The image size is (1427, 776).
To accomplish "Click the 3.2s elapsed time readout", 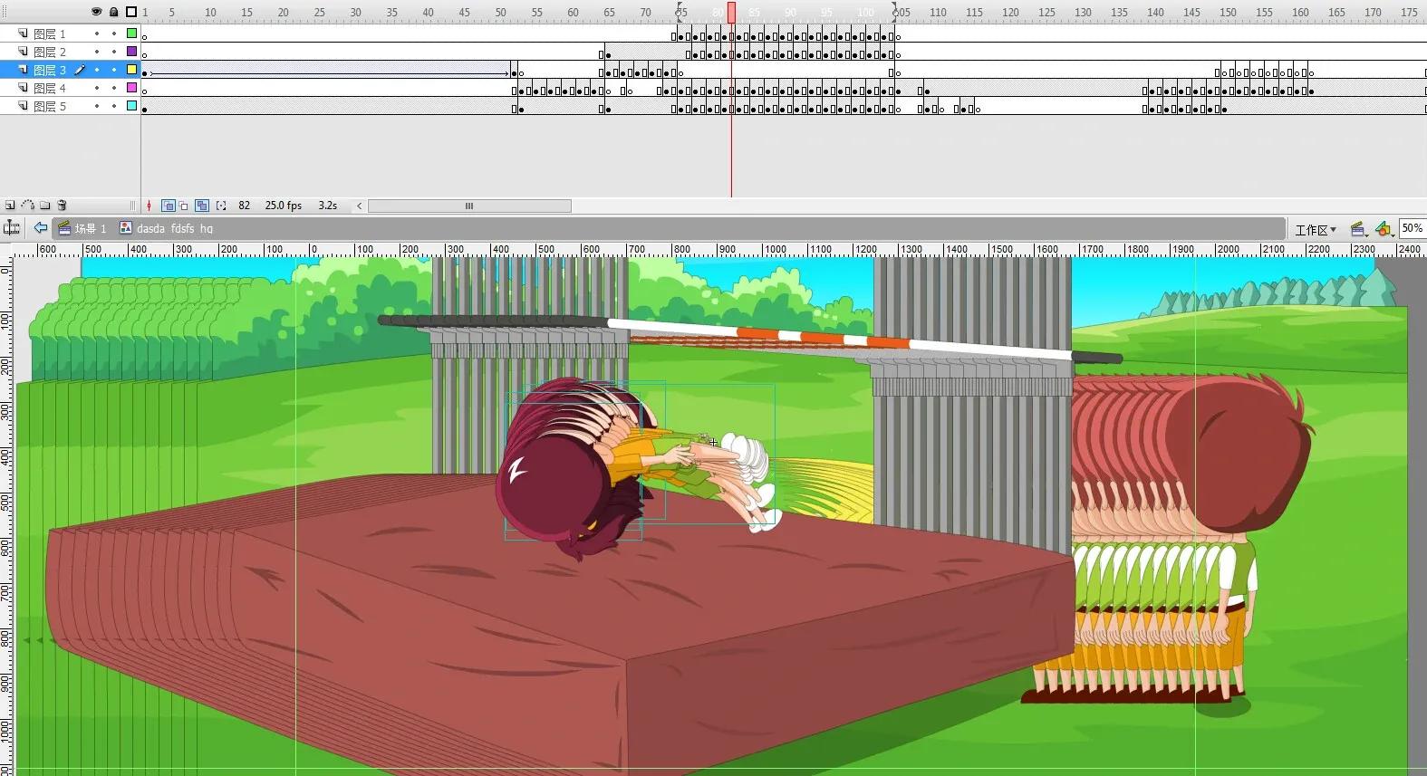I will [328, 206].
